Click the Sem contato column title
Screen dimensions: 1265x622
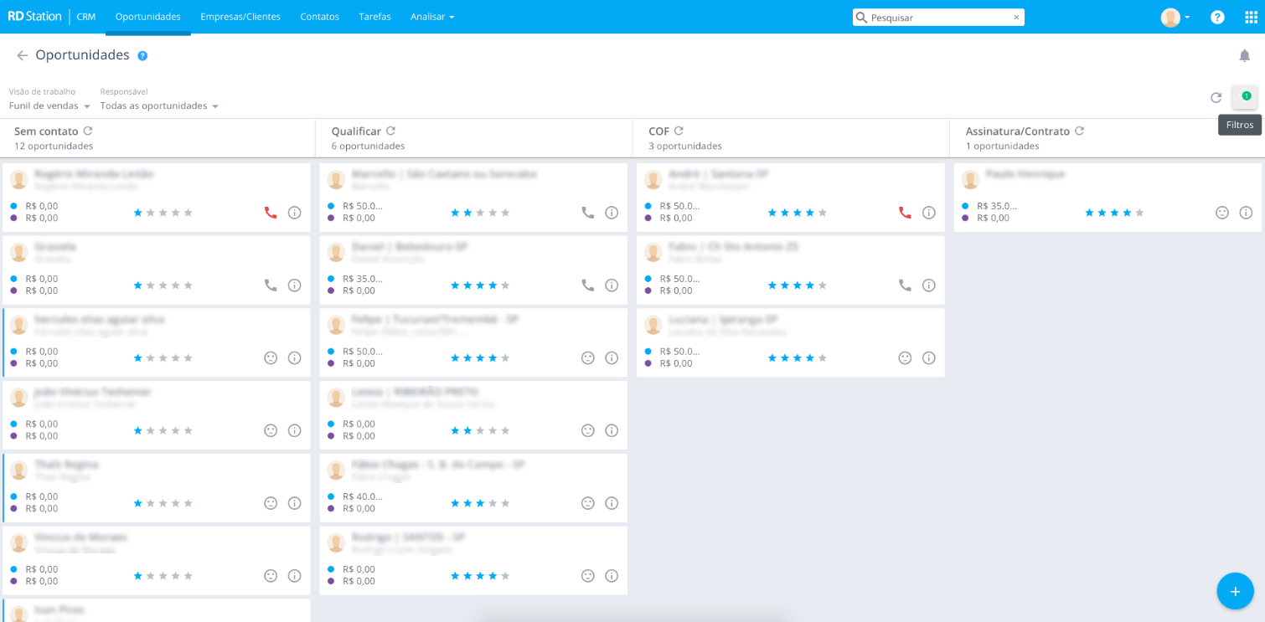coord(46,131)
